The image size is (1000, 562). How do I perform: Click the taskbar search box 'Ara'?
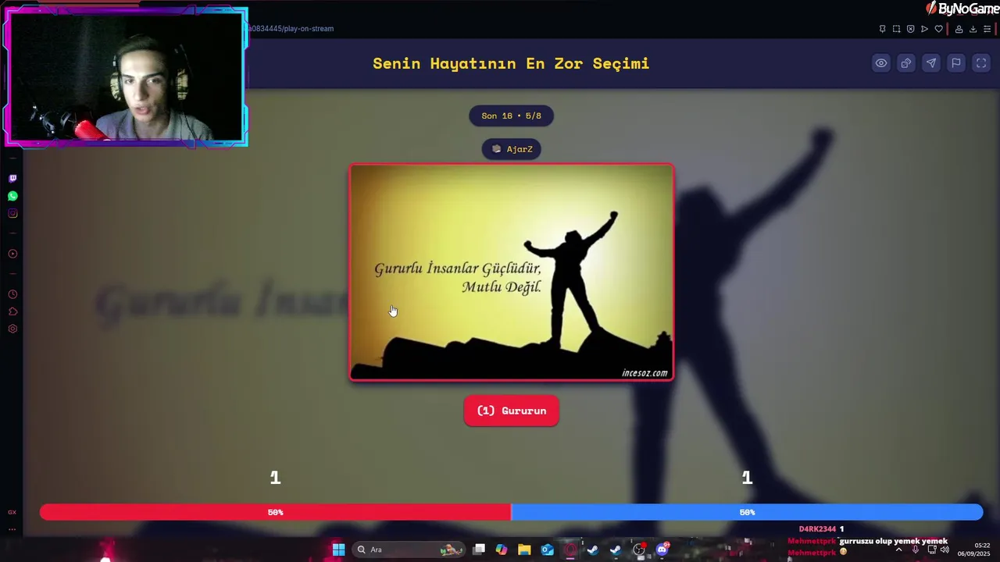(x=410, y=550)
